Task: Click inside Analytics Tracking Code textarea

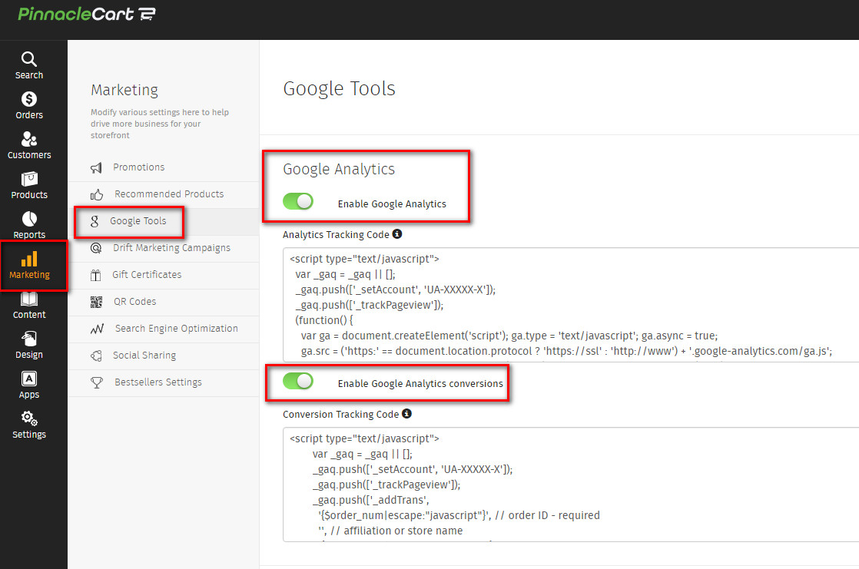Action: click(x=571, y=305)
